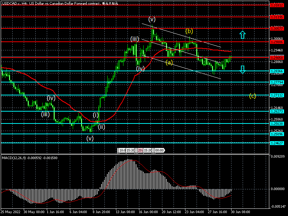Click the 30 May 00:00 date label
The image size is (288, 216).
[x=34, y=212]
